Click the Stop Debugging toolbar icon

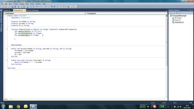(49, 7)
